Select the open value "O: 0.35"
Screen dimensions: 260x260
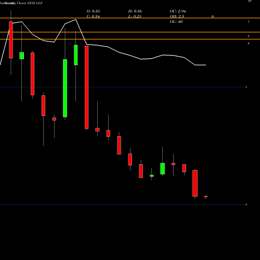point(93,11)
